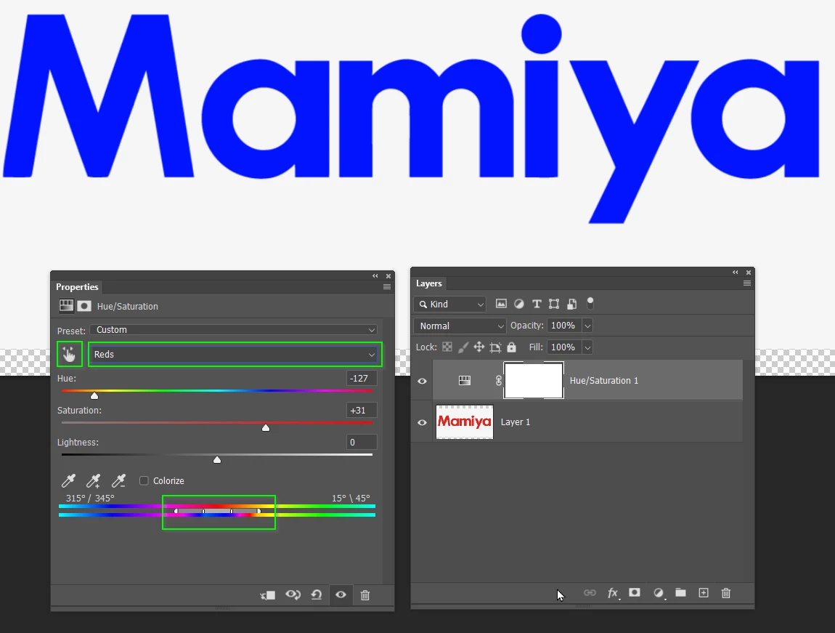Filter layers by adjustment layers
This screenshot has width=835, height=633.
click(518, 304)
